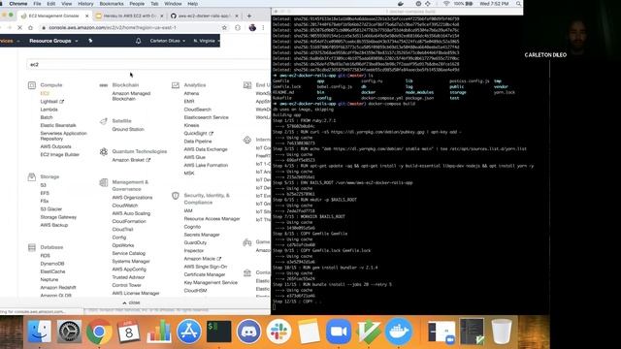Open DynamoDB service link
This screenshot has width=621, height=349.
pos(52,264)
